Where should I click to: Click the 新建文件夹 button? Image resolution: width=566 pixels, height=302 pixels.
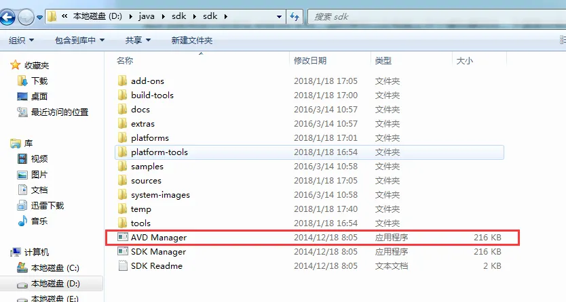click(191, 41)
